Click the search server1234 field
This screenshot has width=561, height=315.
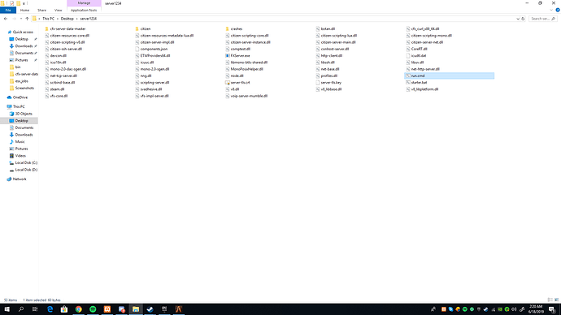pyautogui.click(x=543, y=19)
